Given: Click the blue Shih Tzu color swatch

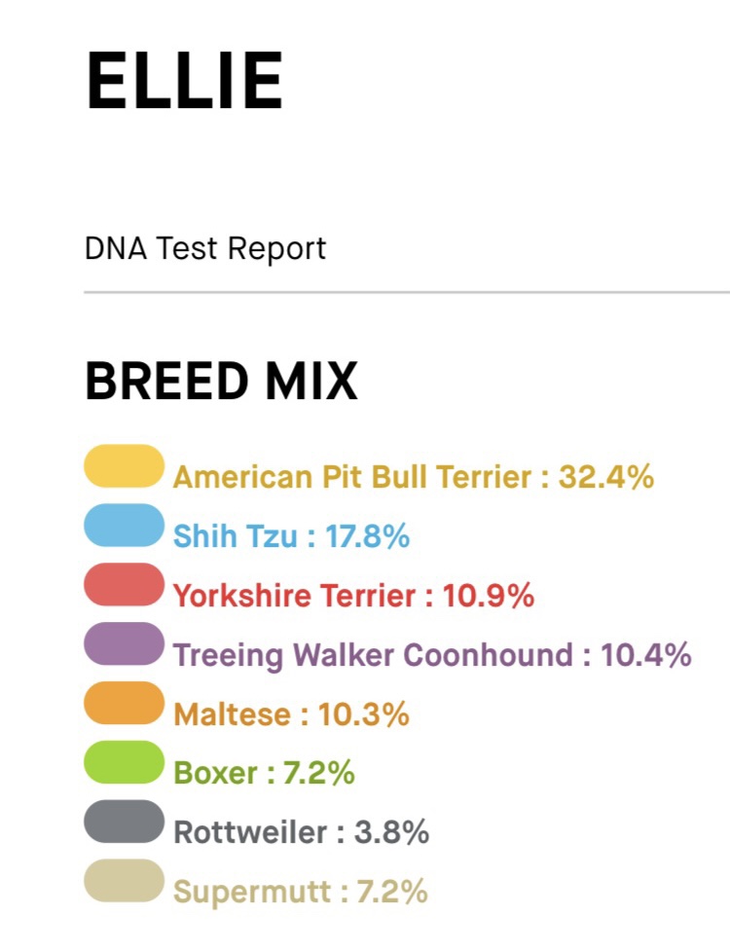Looking at the screenshot, I should [x=124, y=526].
